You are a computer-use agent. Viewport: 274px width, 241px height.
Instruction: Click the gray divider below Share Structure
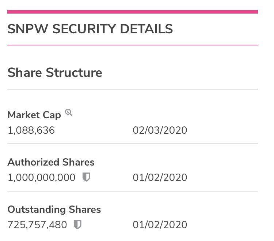[133, 90]
